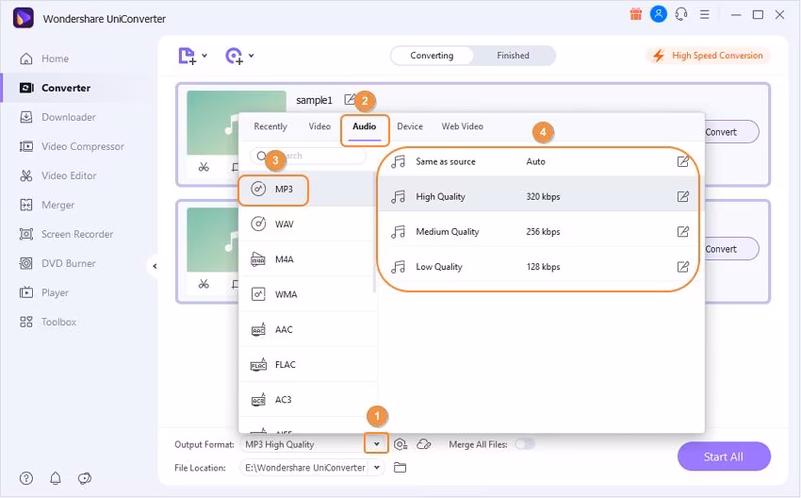Convert the first file
This screenshot has width=801, height=498.
(x=731, y=132)
